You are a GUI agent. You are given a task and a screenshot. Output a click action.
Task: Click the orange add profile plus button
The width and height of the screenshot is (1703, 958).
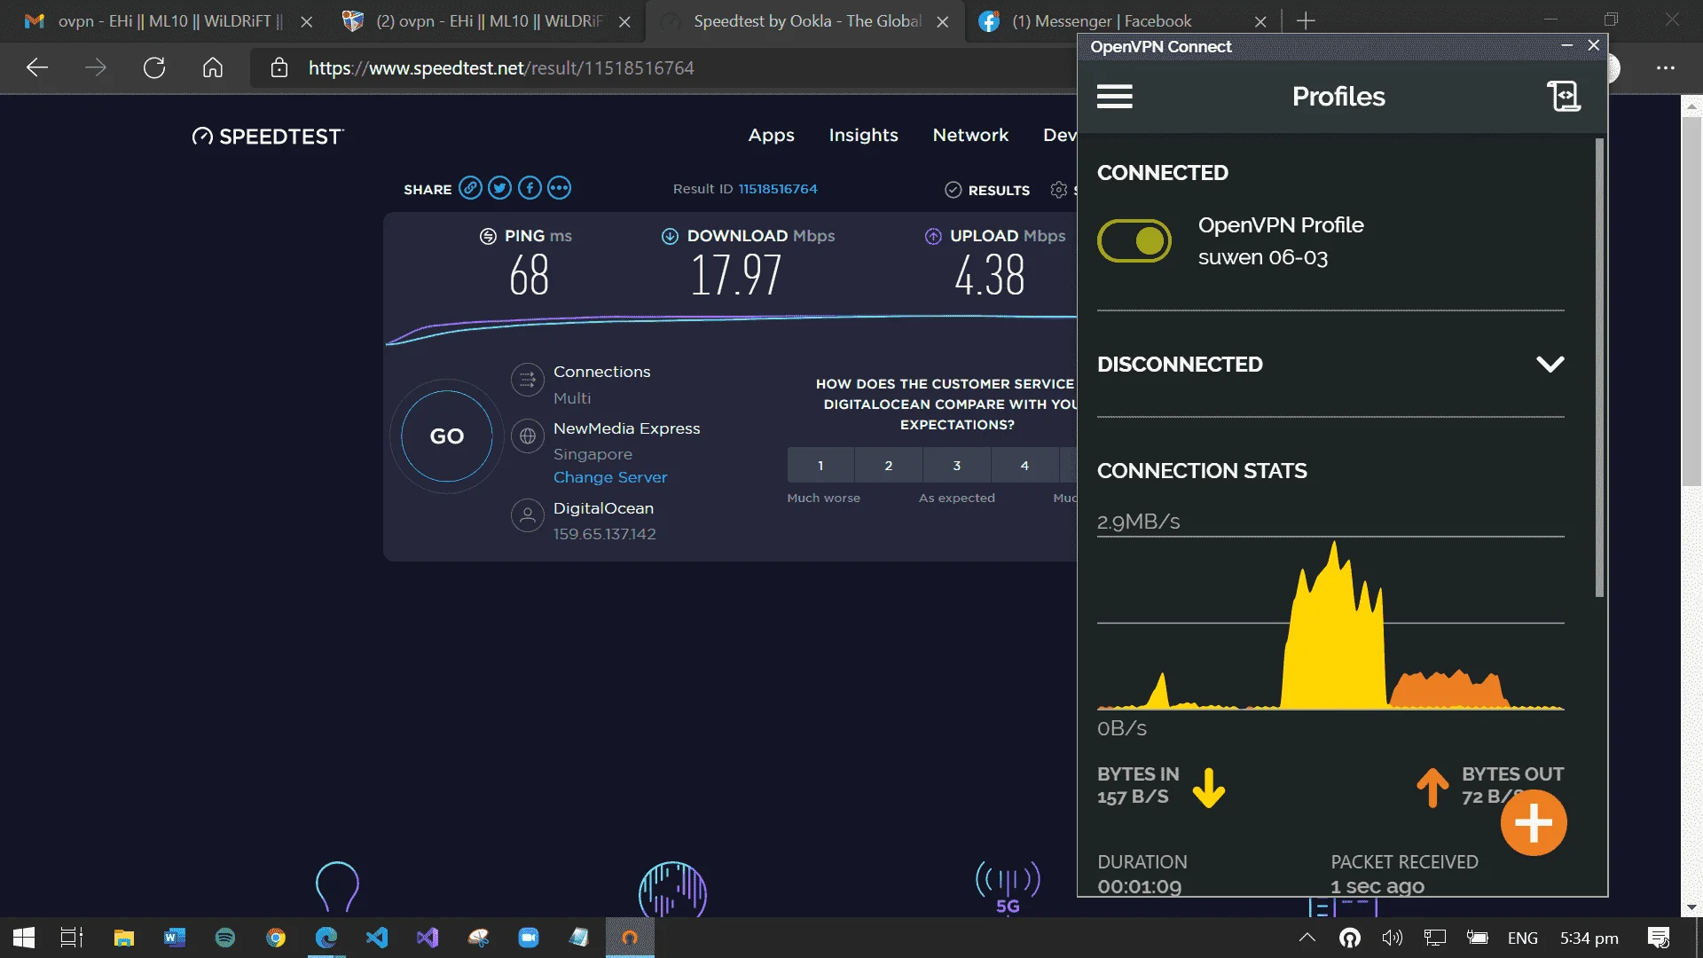(1534, 823)
